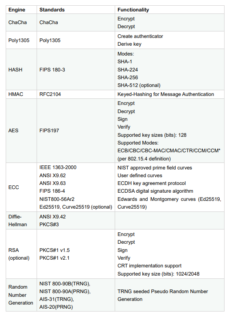Select the RFC2104 standards cell
The height and width of the screenshot is (316, 229).
pyautogui.click(x=76, y=94)
